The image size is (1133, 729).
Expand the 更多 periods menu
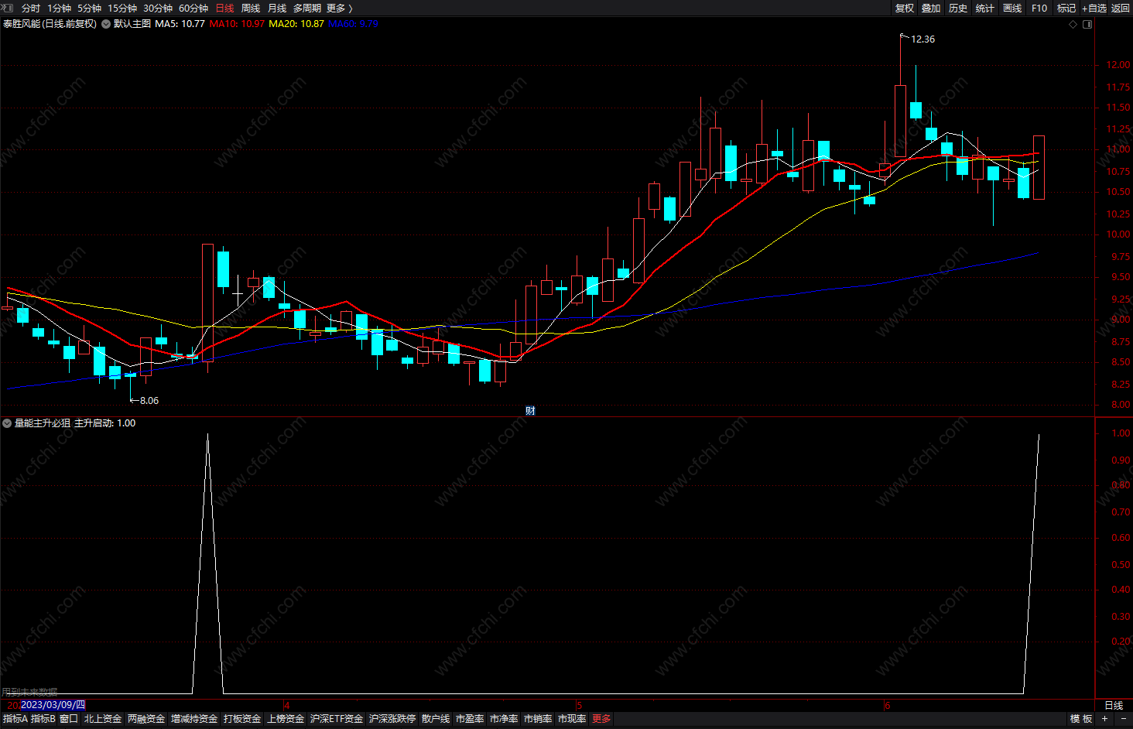coord(339,8)
